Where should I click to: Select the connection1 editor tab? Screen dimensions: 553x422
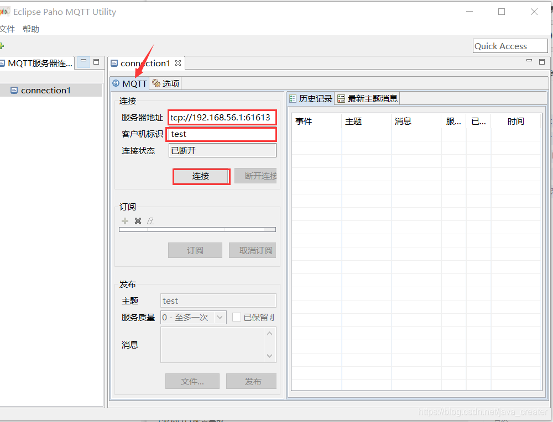pos(145,64)
